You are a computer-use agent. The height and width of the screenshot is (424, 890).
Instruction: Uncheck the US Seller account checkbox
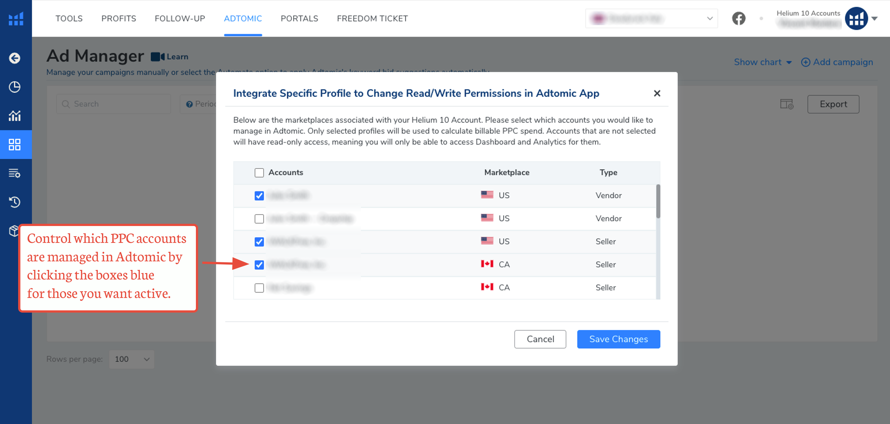259,242
